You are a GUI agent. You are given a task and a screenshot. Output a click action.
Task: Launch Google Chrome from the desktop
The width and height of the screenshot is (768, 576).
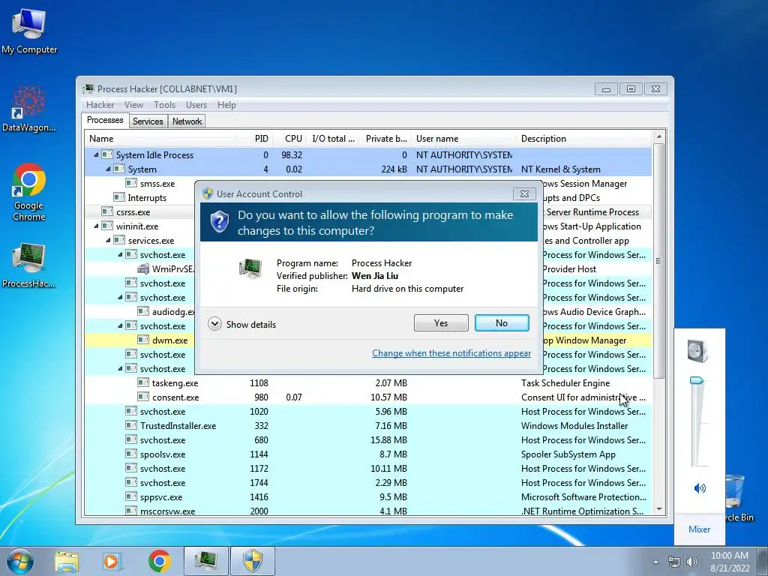pos(29,192)
